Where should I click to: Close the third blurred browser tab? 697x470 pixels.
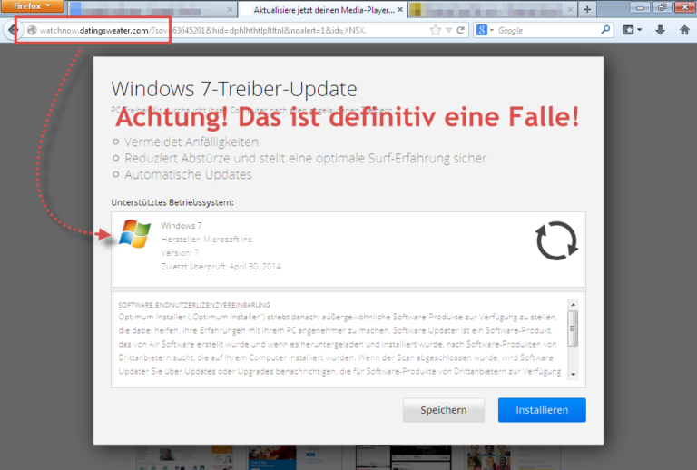click(570, 9)
